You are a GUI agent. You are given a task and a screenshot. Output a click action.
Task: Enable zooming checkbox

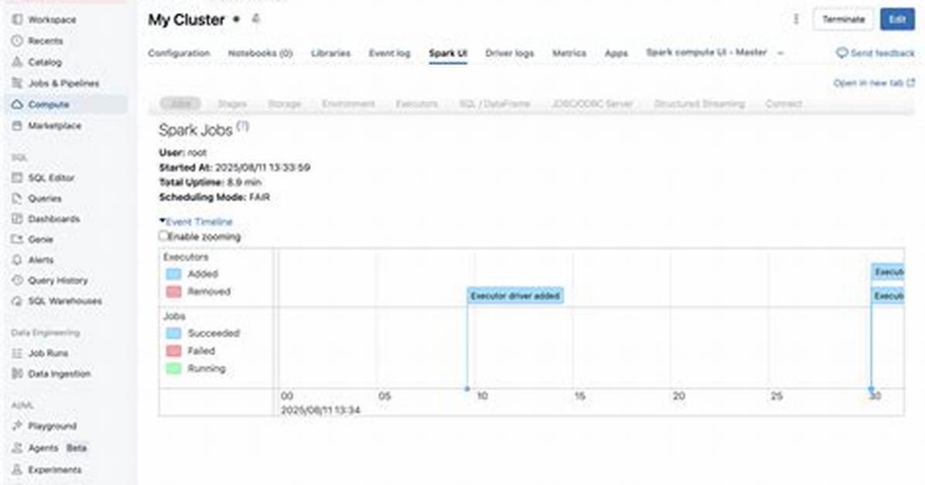point(163,236)
